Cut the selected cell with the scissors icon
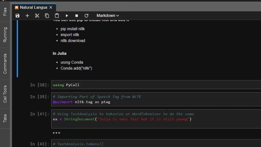This screenshot has height=147, width=261. click(37, 16)
